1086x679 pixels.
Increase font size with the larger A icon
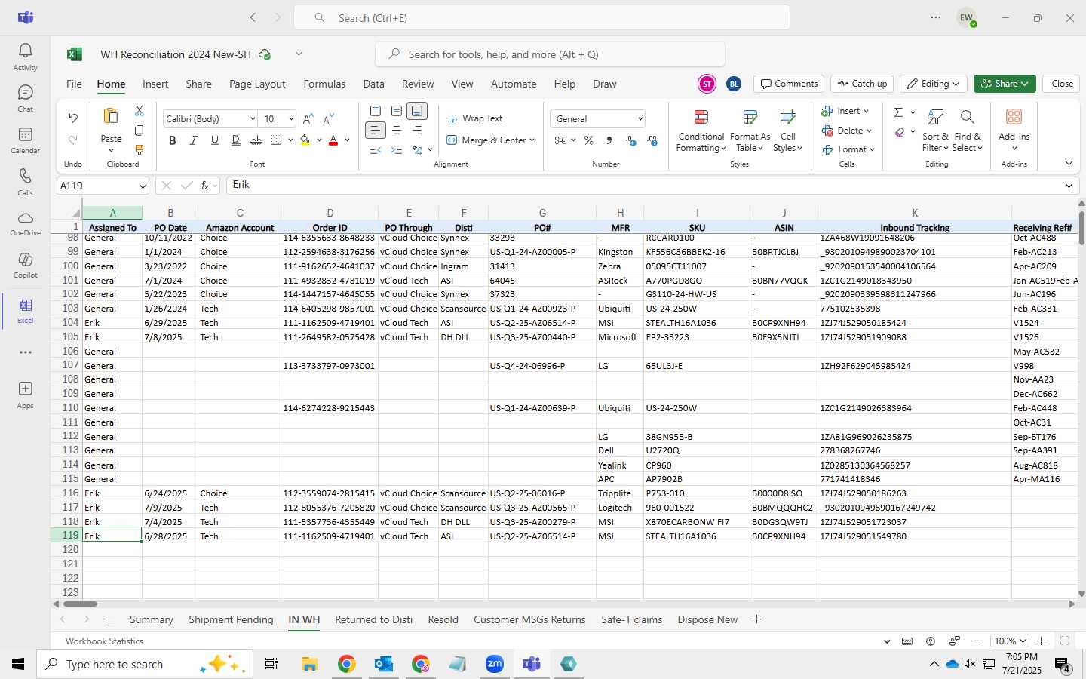coord(308,119)
